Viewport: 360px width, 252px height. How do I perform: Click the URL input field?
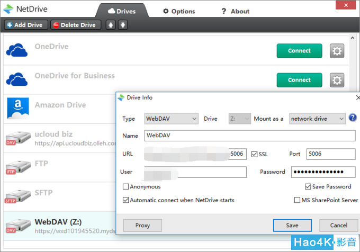[x=195, y=154]
